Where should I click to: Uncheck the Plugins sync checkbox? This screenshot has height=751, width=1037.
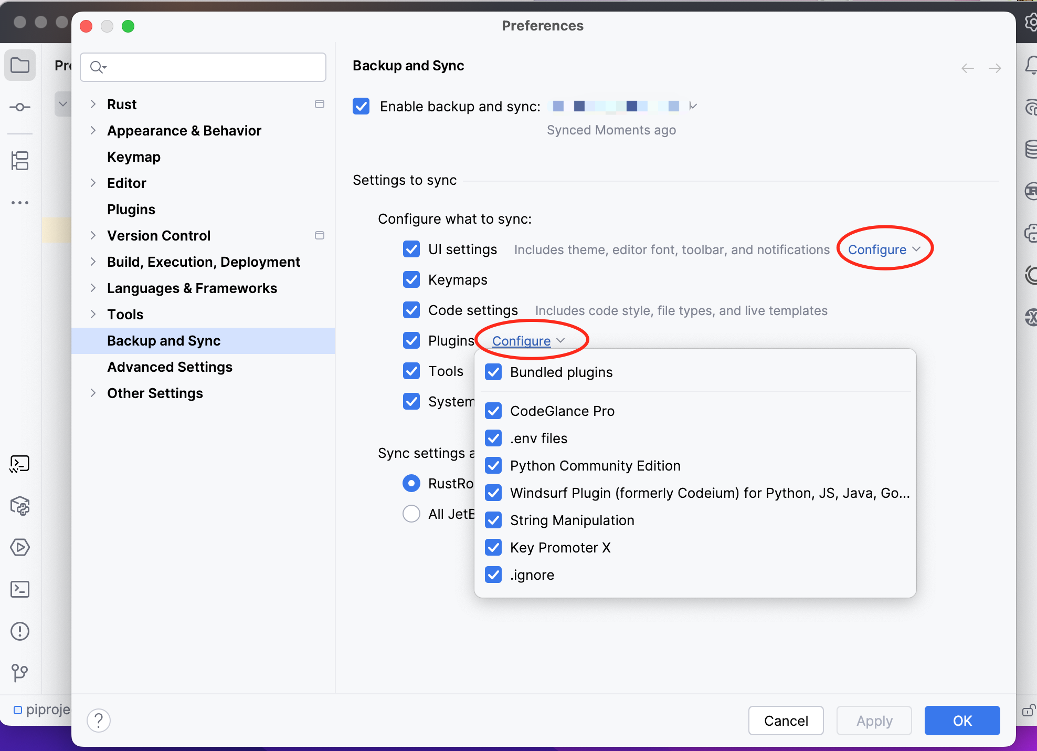[411, 340]
